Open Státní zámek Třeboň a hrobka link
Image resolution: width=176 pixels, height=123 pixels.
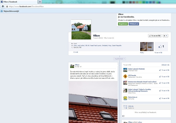(x=139, y=90)
